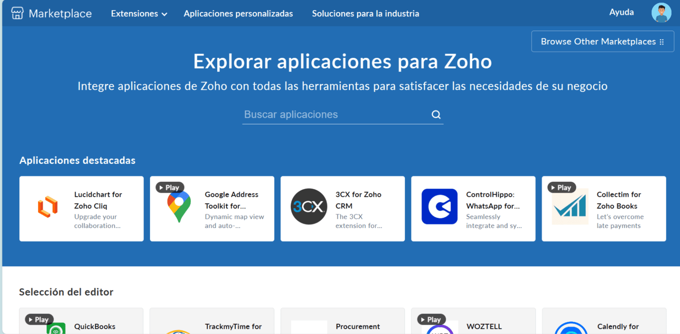This screenshot has height=334, width=680.
Task: Click the Google Maps pin icon
Action: [x=179, y=207]
